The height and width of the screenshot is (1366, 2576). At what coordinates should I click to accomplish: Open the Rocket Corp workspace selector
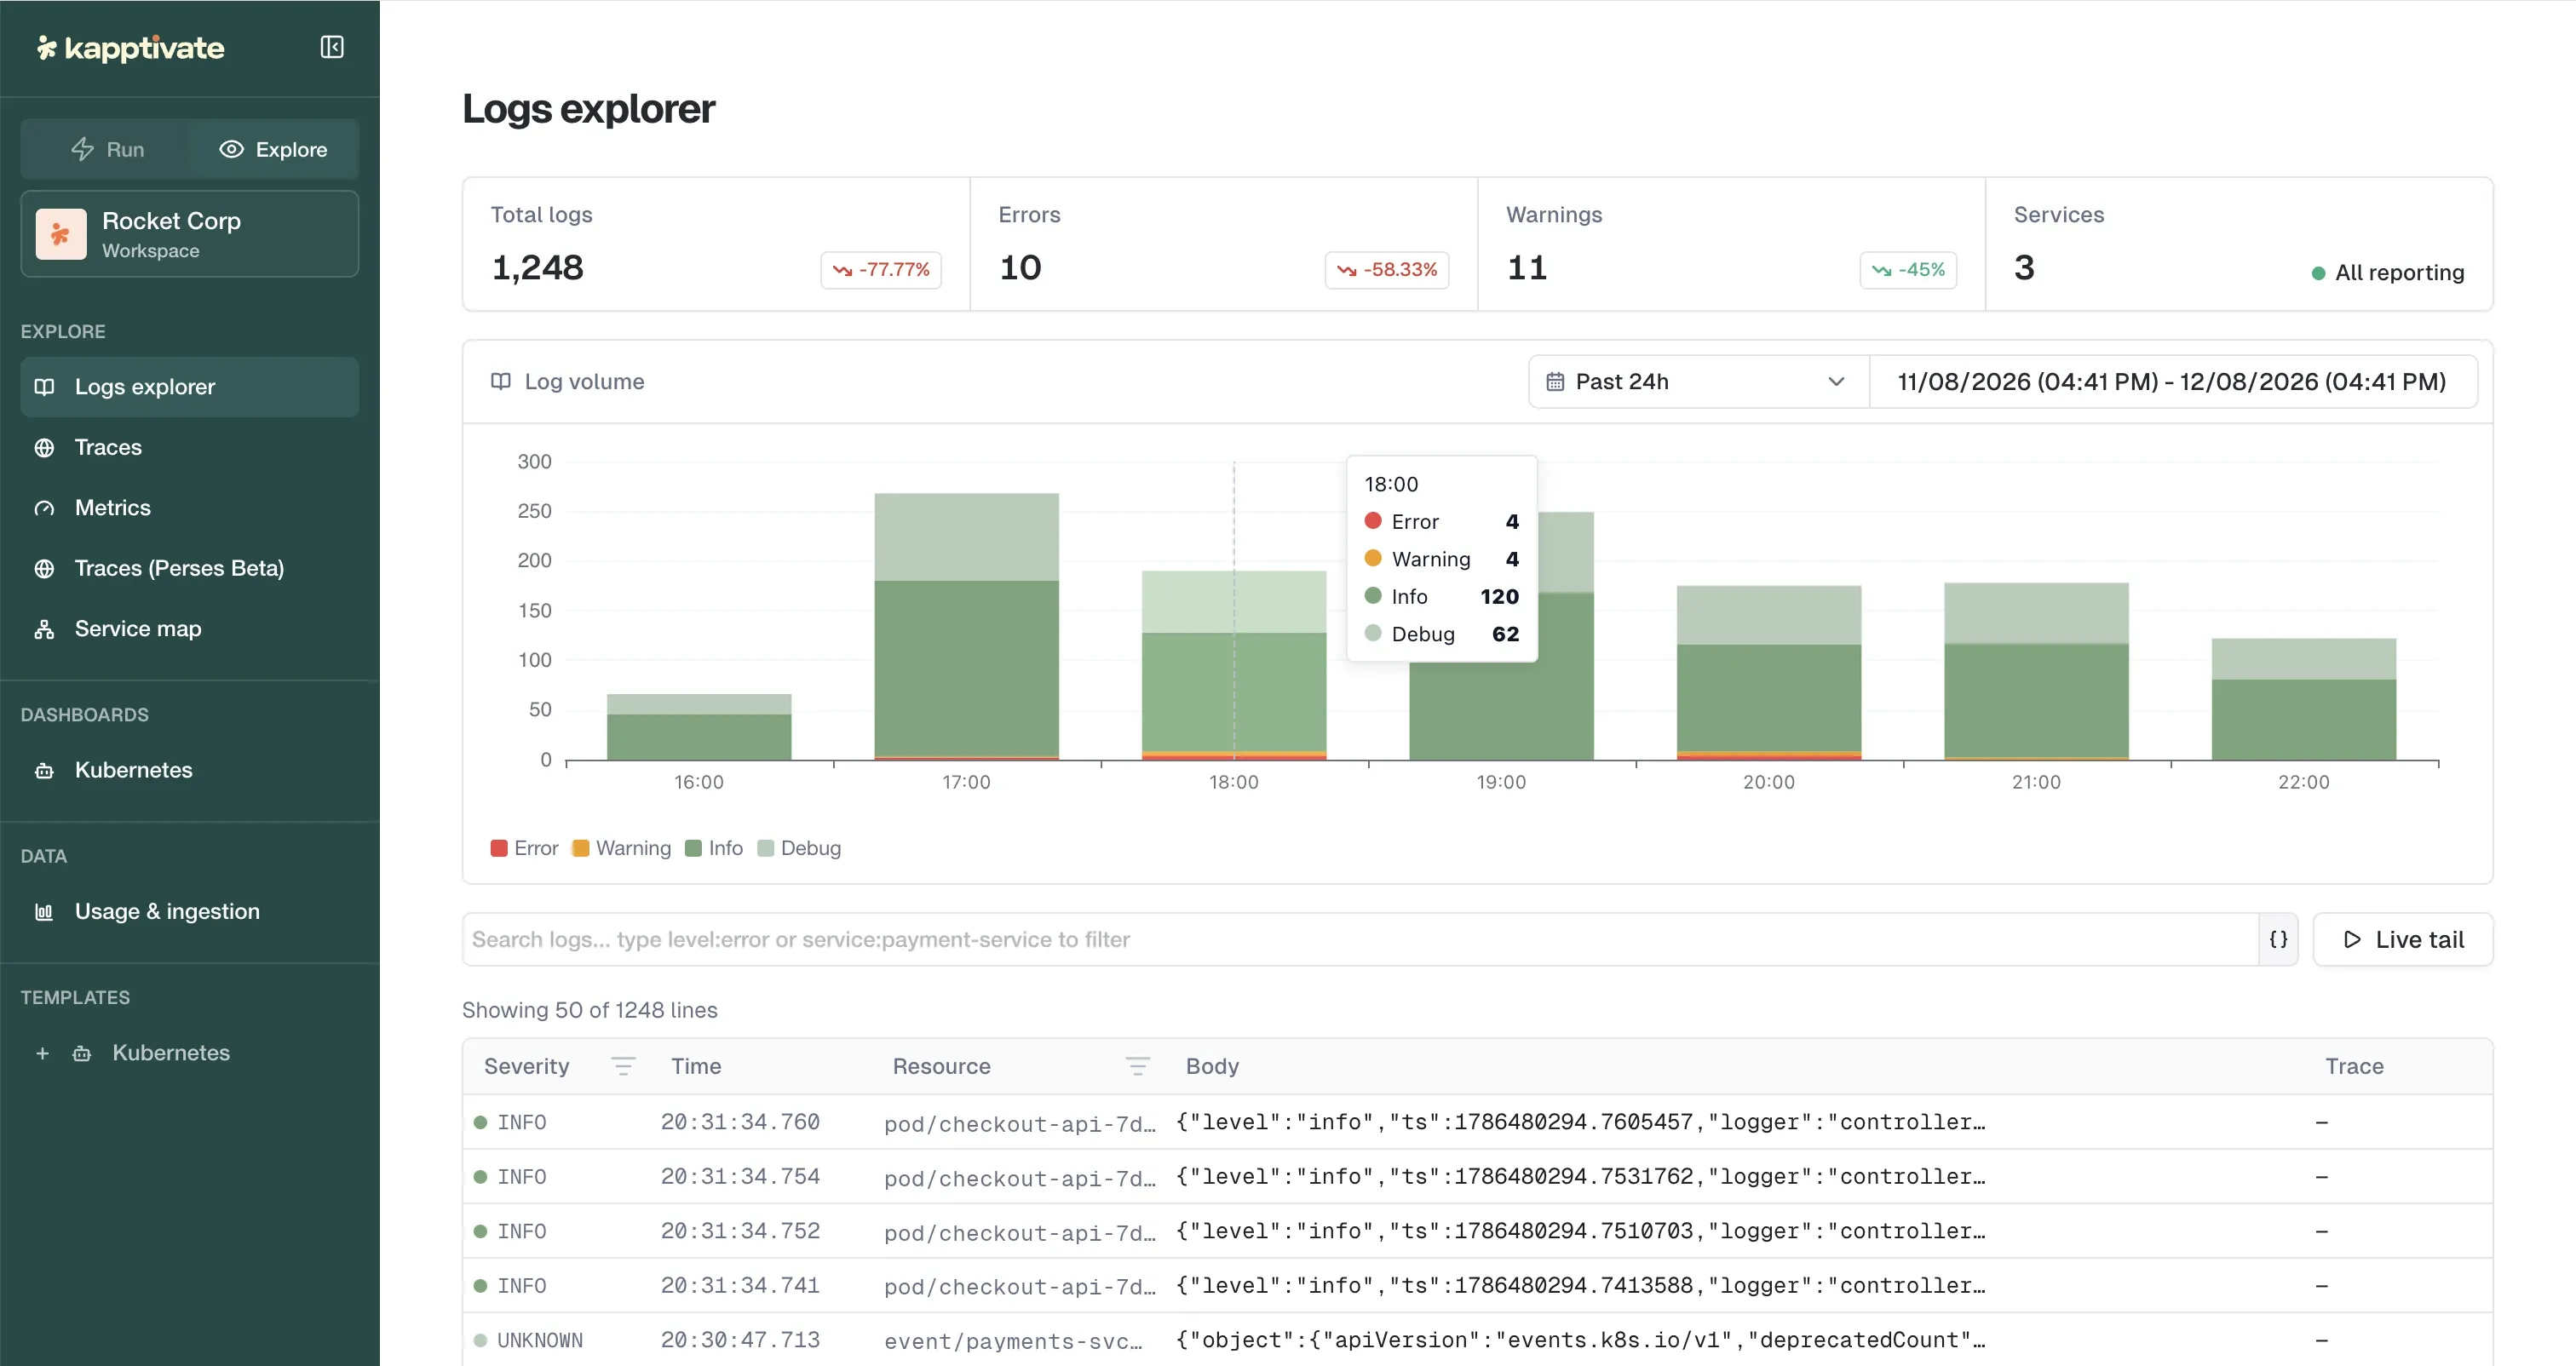190,234
